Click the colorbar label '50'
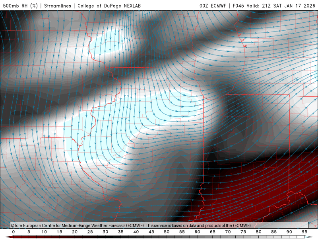This screenshot has width=318, height=239. tap(167, 232)
